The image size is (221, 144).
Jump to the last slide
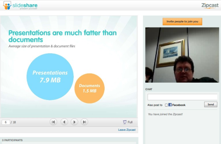(84, 122)
